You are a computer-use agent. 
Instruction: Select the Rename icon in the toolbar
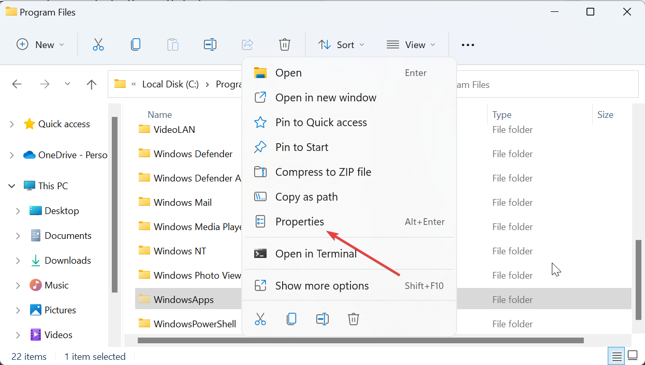(x=210, y=44)
